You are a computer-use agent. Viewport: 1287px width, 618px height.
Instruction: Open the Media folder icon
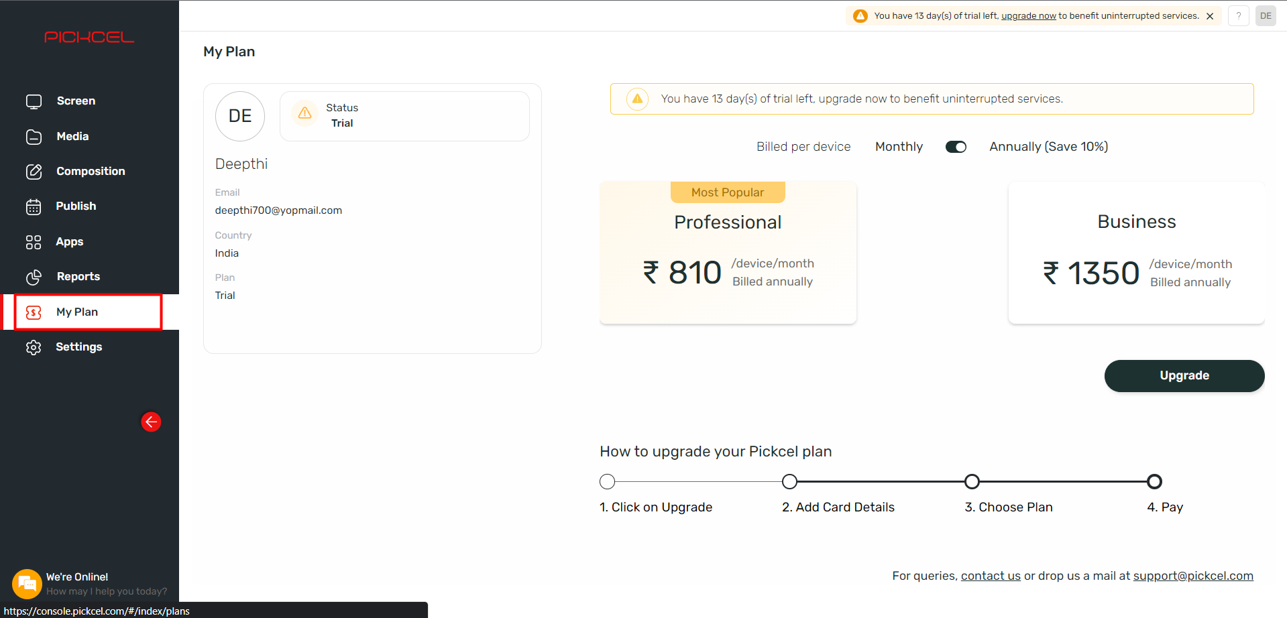(x=34, y=137)
